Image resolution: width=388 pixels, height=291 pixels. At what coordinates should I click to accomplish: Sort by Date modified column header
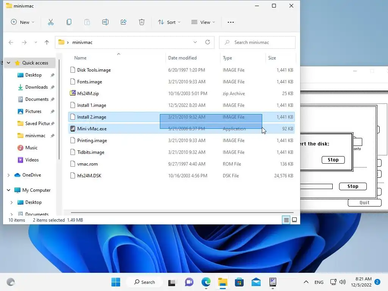[182, 58]
